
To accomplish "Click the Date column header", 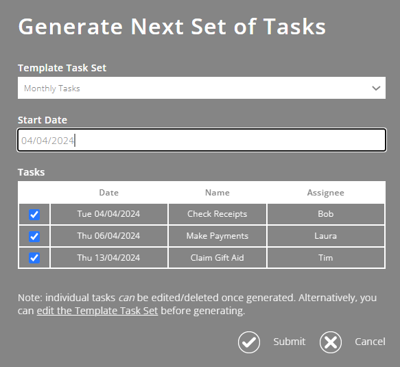I will point(108,193).
